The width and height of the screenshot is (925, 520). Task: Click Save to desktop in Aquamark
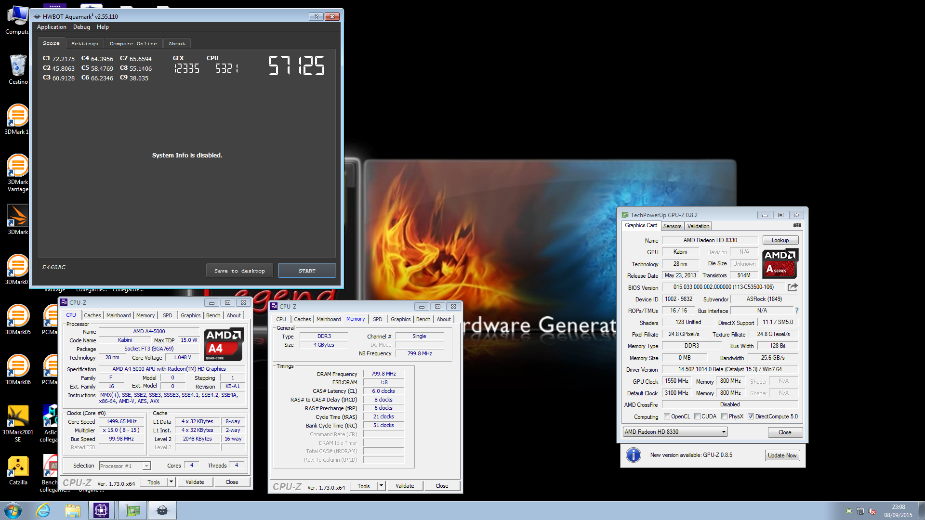click(x=239, y=271)
